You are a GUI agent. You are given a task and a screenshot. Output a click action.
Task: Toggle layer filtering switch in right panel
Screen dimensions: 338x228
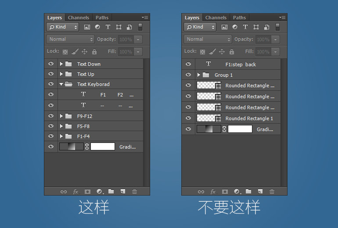click(x=277, y=27)
